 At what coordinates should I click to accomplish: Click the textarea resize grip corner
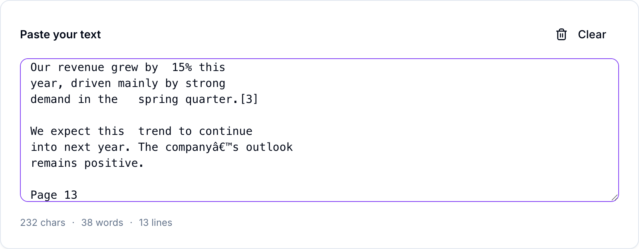click(615, 198)
